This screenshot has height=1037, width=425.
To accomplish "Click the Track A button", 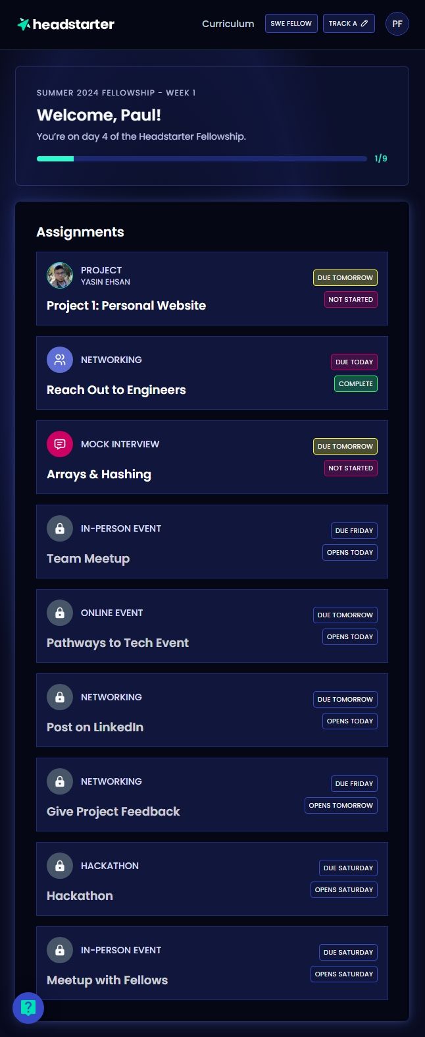I will [349, 24].
